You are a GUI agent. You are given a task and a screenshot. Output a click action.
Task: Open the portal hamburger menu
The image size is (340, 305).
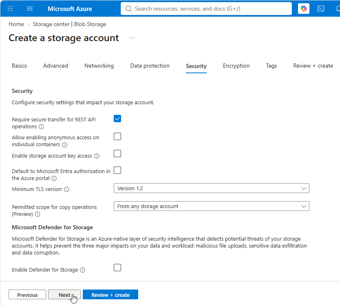(30, 9)
